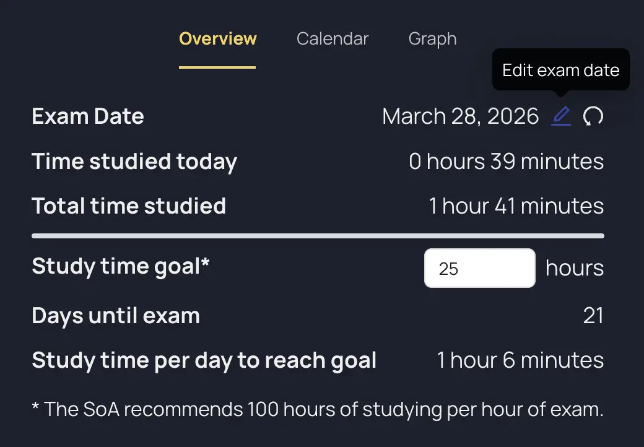Click the undo-style arrow next to March 28, 2026
644x447 pixels.
click(x=593, y=116)
